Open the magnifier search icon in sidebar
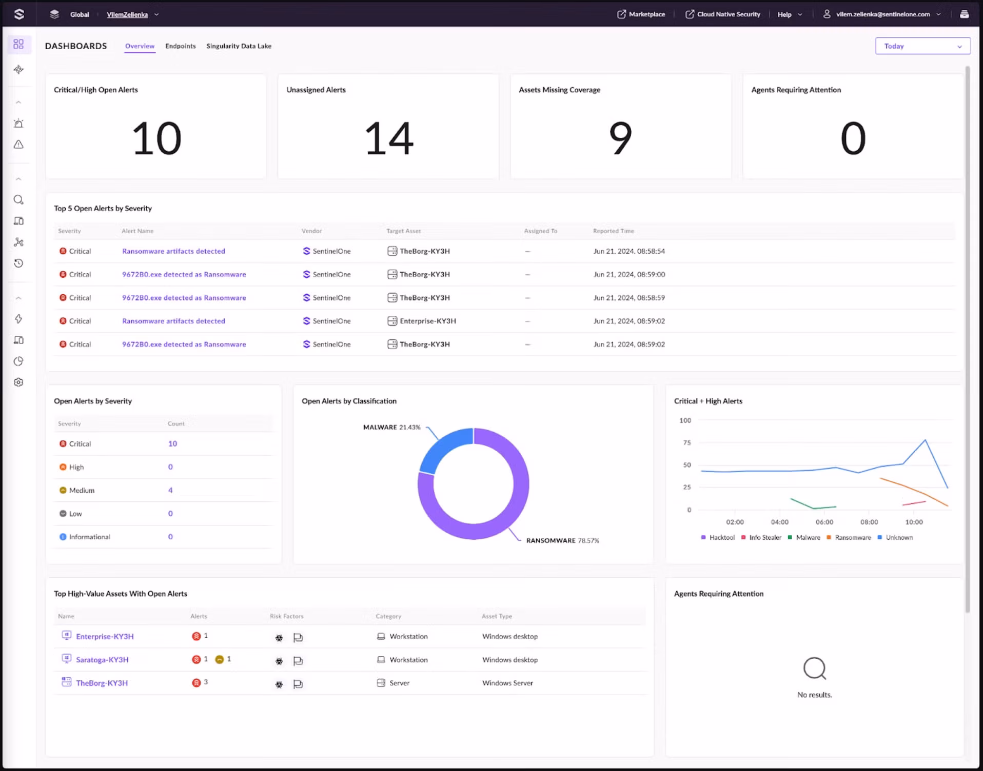This screenshot has height=771, width=983. [18, 200]
